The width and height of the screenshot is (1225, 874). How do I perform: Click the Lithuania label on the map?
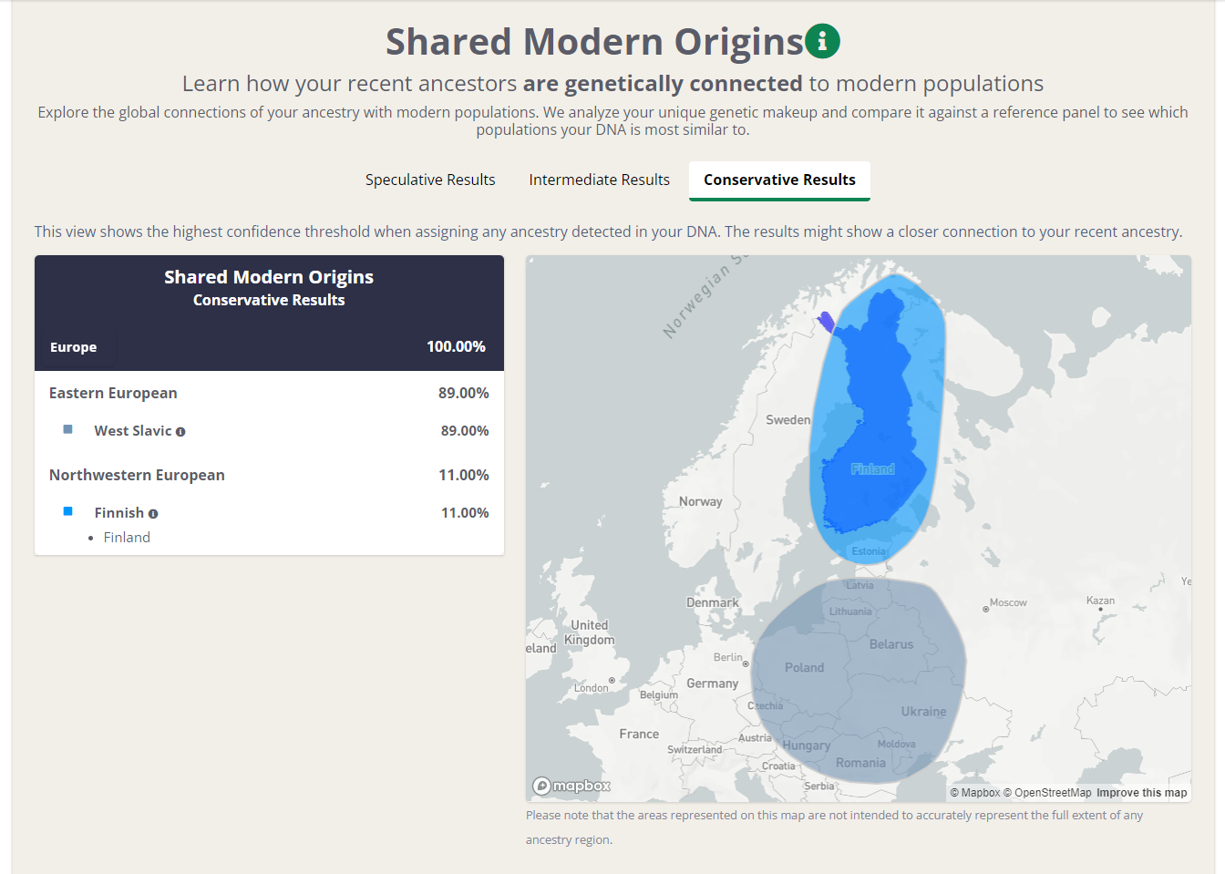tap(850, 612)
